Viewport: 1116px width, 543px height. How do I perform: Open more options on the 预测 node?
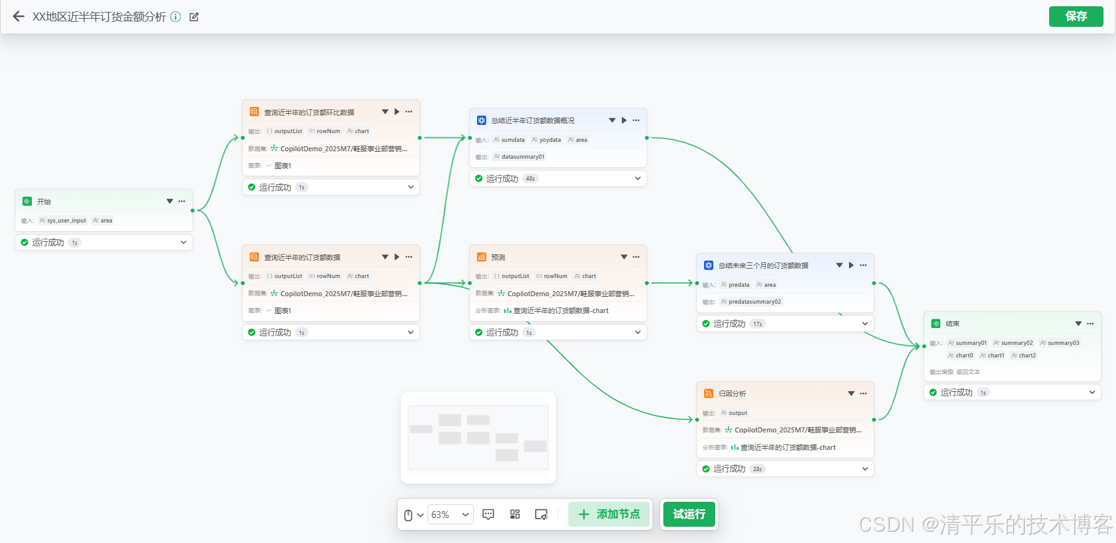636,257
